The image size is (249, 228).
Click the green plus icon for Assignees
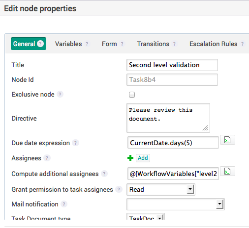(130, 158)
